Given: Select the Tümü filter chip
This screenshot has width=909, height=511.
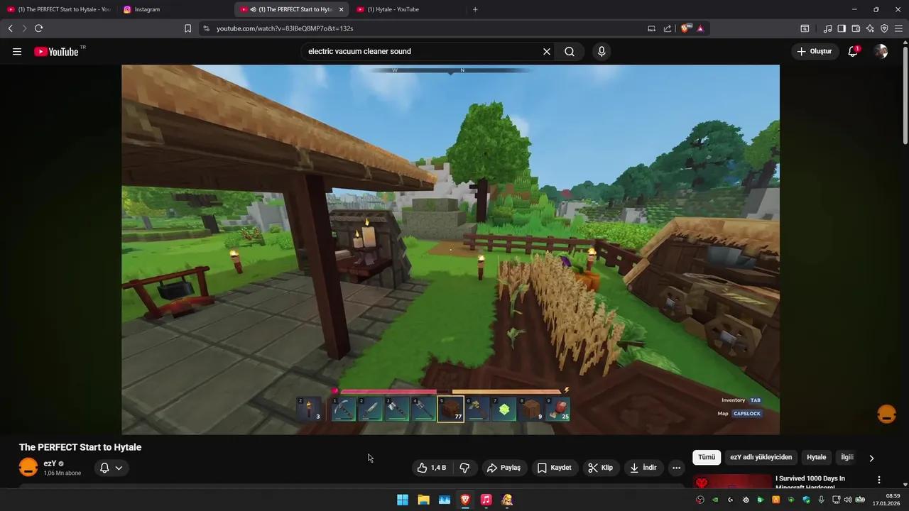Looking at the screenshot, I should pos(707,458).
